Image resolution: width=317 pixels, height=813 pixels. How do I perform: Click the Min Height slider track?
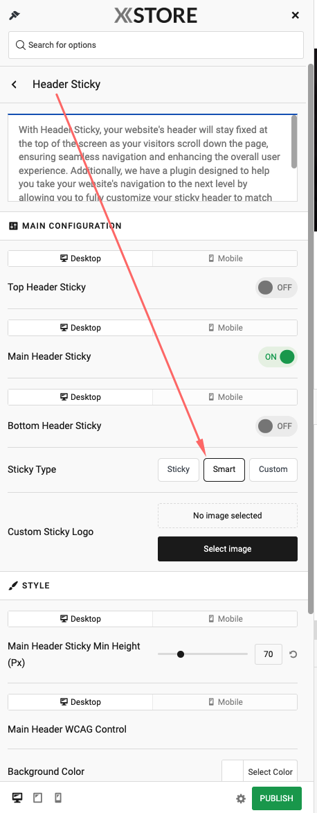(x=203, y=654)
